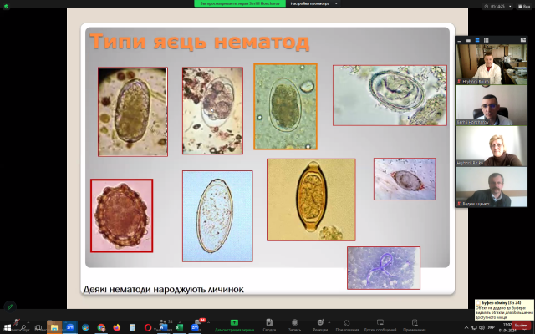Viewport: 535px width, 334px height.
Task: Click the side-by-side mode icon in video panel
Action: 523,40
